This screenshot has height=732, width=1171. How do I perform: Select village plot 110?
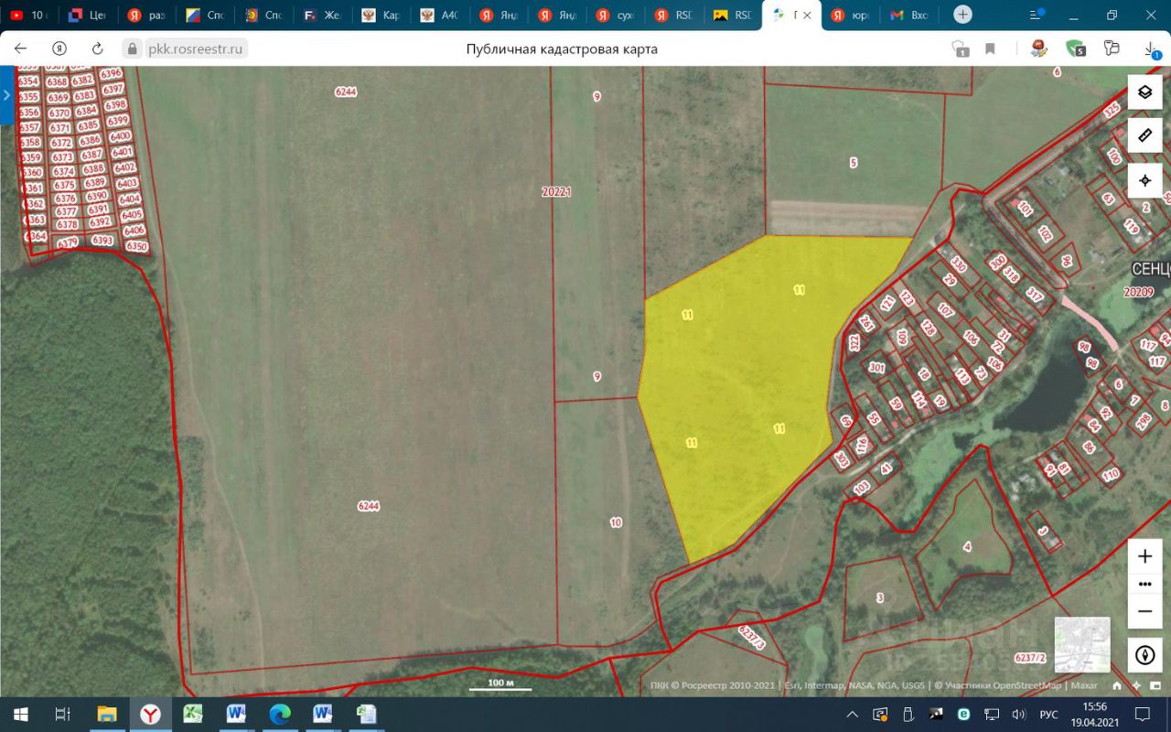tap(1110, 475)
